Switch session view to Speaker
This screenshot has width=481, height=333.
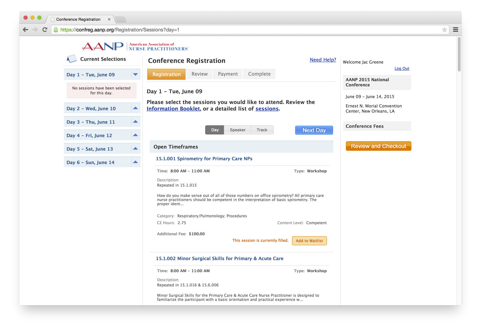237,130
